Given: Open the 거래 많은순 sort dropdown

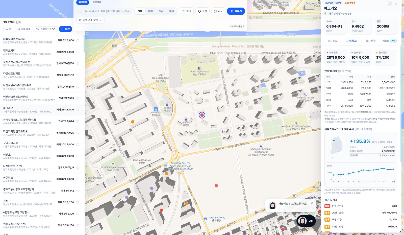Looking at the screenshot, I should click(x=46, y=29).
